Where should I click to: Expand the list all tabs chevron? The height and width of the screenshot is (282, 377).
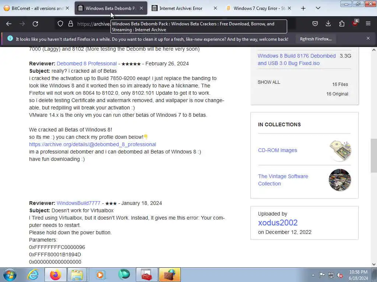(318, 8)
